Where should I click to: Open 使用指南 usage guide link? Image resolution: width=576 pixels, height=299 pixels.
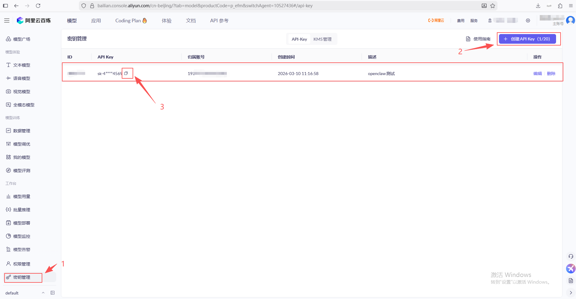[478, 39]
